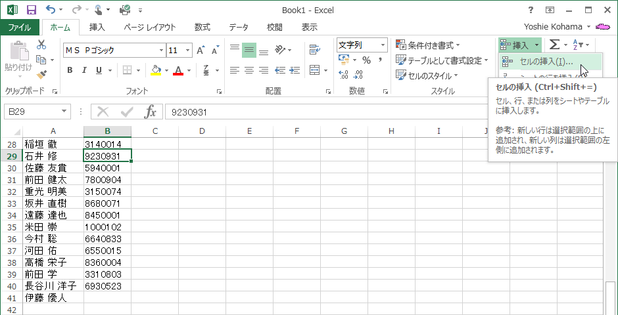Increase the indent

[x=294, y=70]
